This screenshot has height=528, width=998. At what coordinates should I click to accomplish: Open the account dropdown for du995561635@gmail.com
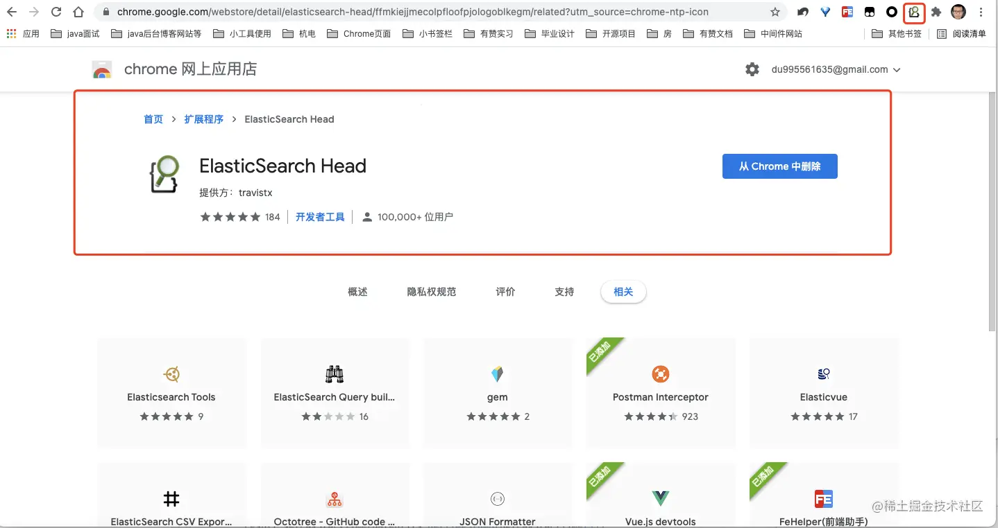pyautogui.click(x=836, y=69)
